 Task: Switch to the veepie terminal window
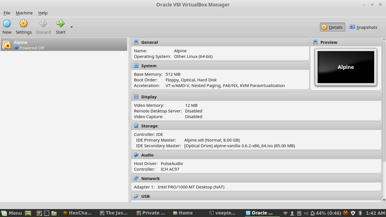(x=223, y=213)
